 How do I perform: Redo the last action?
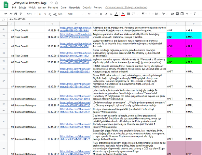click(11, 14)
